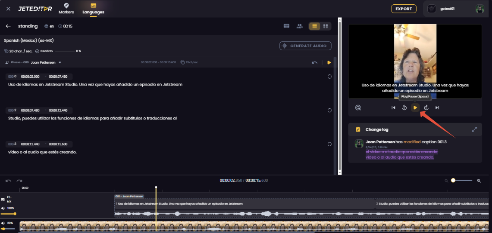
Task: Open the Markers tab
Action: tap(66, 9)
